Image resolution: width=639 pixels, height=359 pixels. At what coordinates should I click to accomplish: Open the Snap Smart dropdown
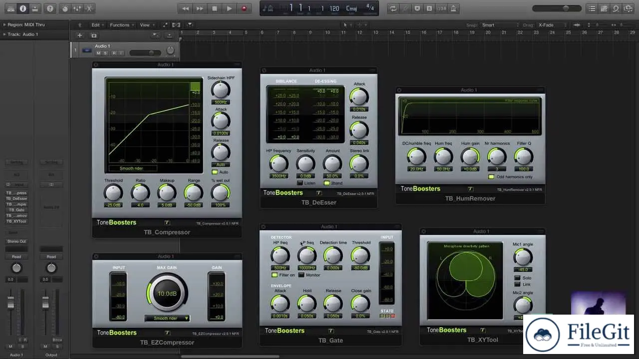pyautogui.click(x=499, y=25)
